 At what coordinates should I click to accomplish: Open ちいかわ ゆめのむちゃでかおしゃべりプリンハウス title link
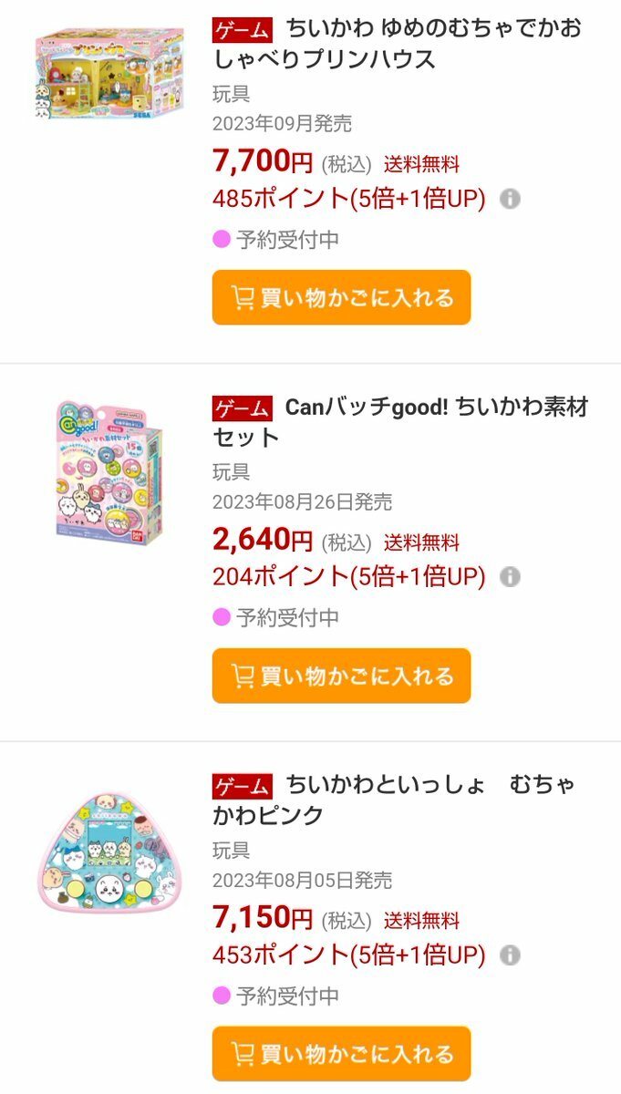[398, 43]
